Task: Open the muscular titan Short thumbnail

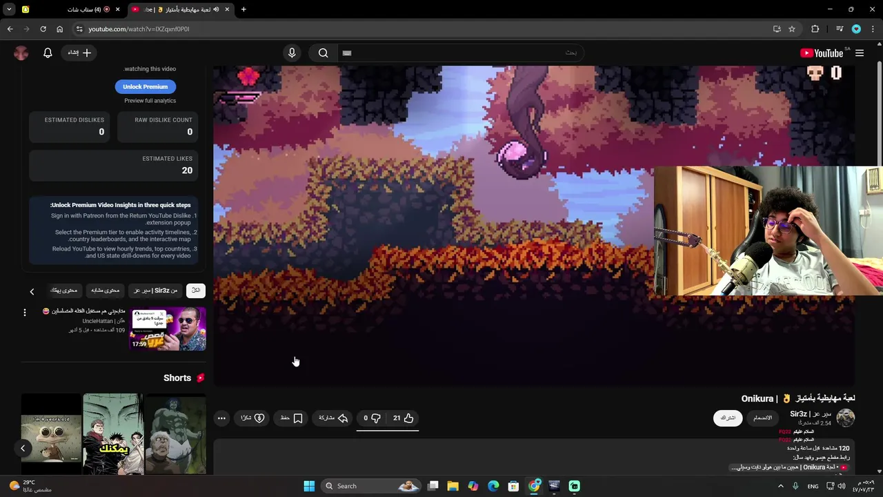Action: [x=175, y=434]
